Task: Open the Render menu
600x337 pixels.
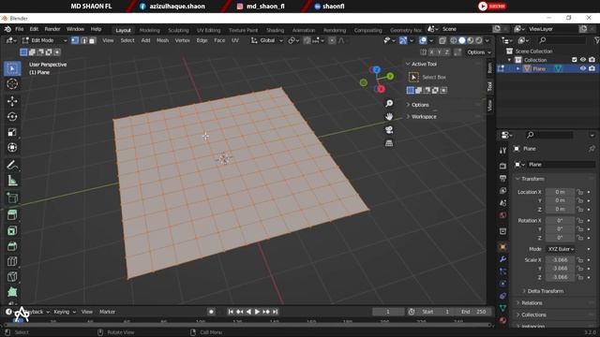Action: click(x=52, y=29)
